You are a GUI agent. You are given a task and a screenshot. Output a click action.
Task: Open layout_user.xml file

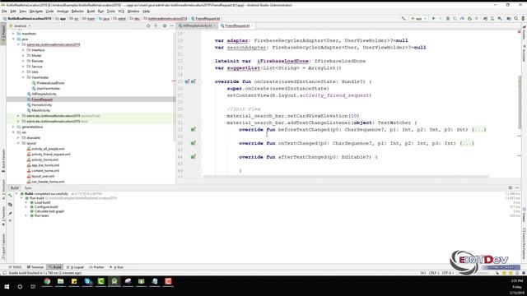click(43, 176)
